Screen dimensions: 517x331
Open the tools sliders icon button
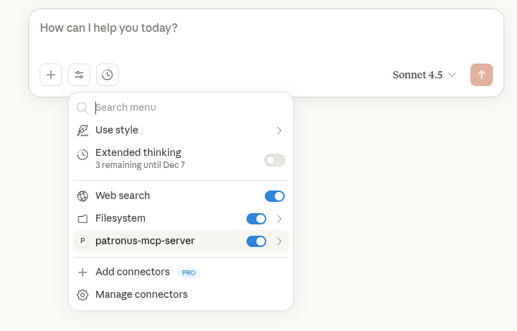point(79,75)
